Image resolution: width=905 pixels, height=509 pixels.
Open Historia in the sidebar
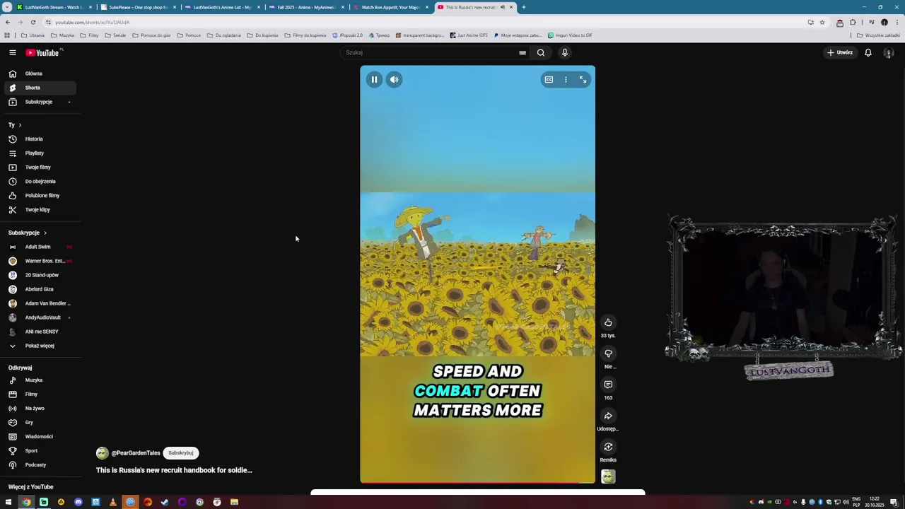[40, 139]
